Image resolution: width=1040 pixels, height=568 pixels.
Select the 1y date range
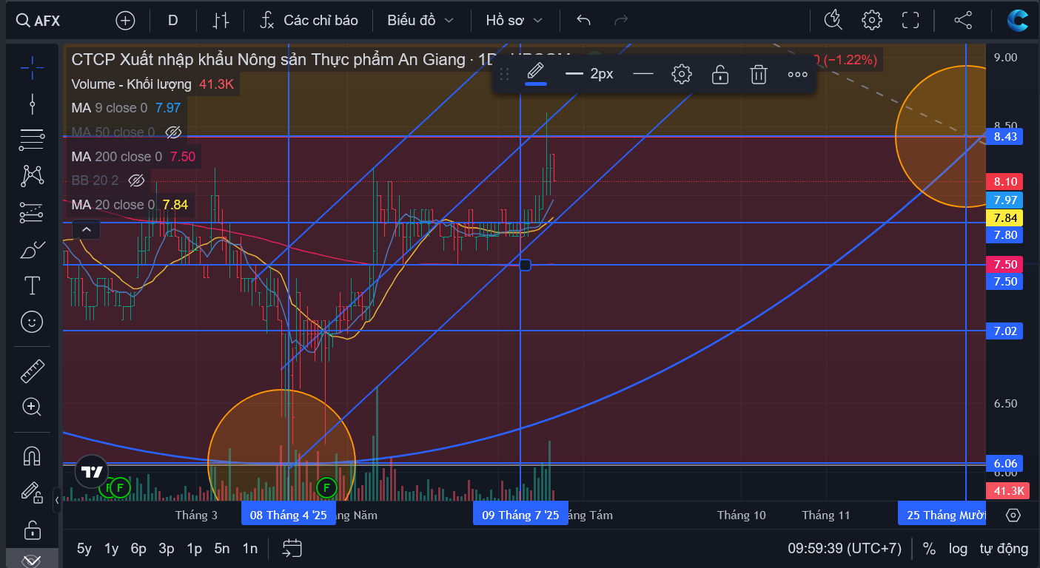tap(111, 548)
